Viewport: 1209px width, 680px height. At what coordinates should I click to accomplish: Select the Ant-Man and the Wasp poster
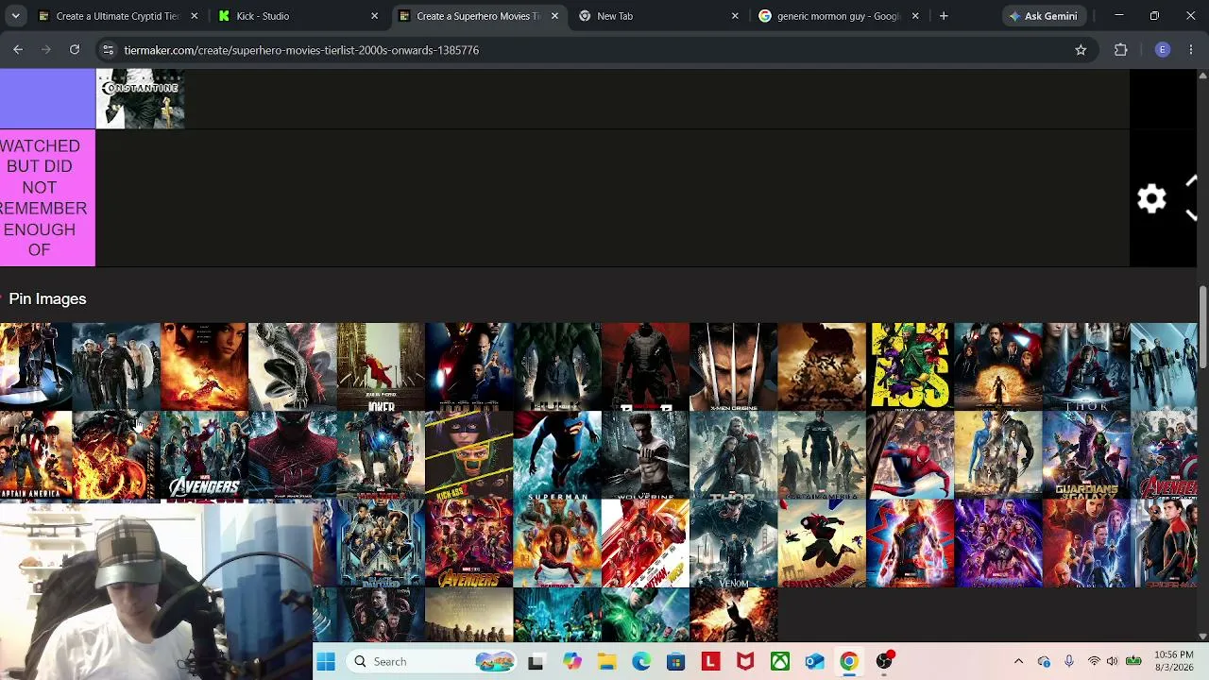tap(645, 544)
